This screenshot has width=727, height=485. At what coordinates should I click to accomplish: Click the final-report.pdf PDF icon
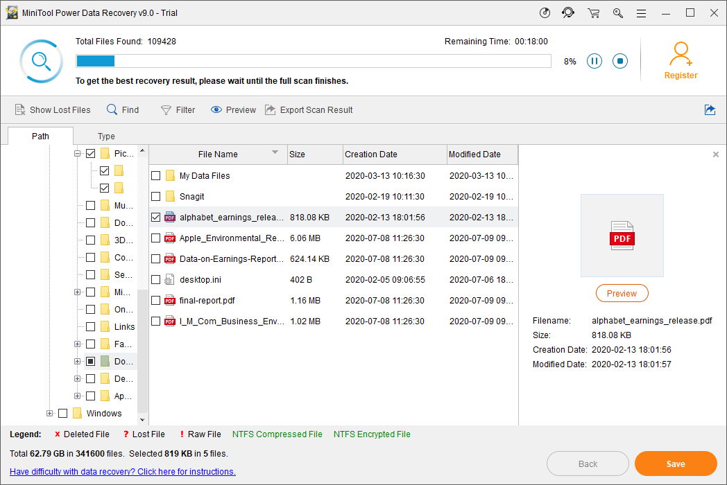(x=170, y=301)
